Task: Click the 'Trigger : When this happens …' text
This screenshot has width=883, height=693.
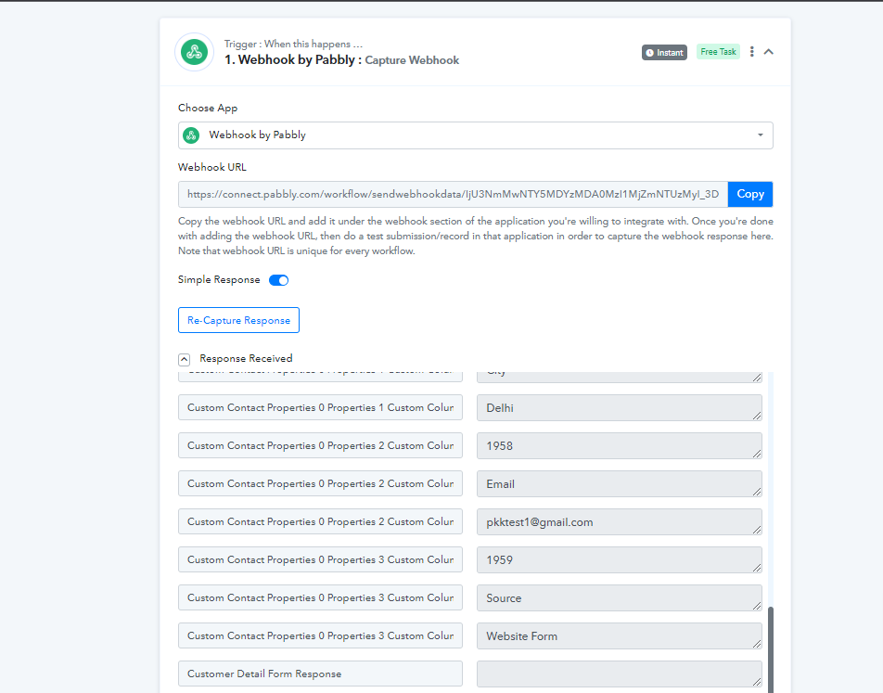Action: click(x=293, y=44)
